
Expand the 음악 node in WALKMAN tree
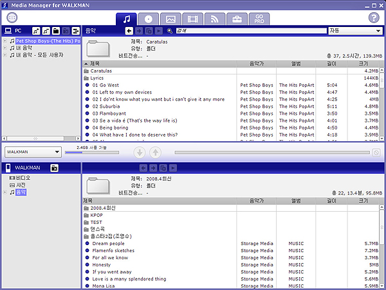pyautogui.click(x=5, y=192)
